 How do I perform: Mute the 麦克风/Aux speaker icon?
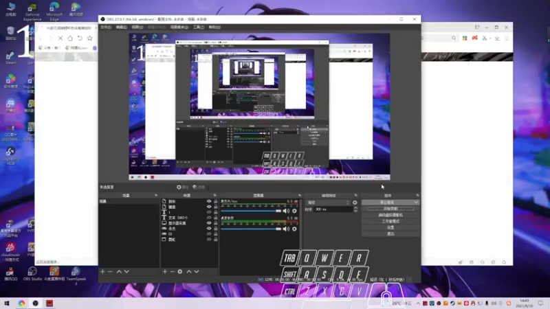(x=286, y=211)
